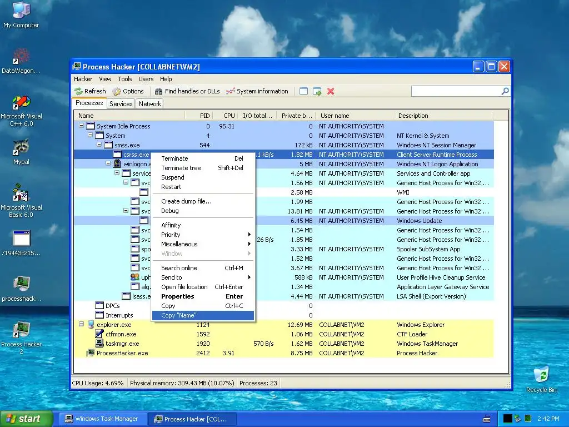Expand the Miscellaneous submenu
Image resolution: width=569 pixels, height=427 pixels.
point(203,244)
